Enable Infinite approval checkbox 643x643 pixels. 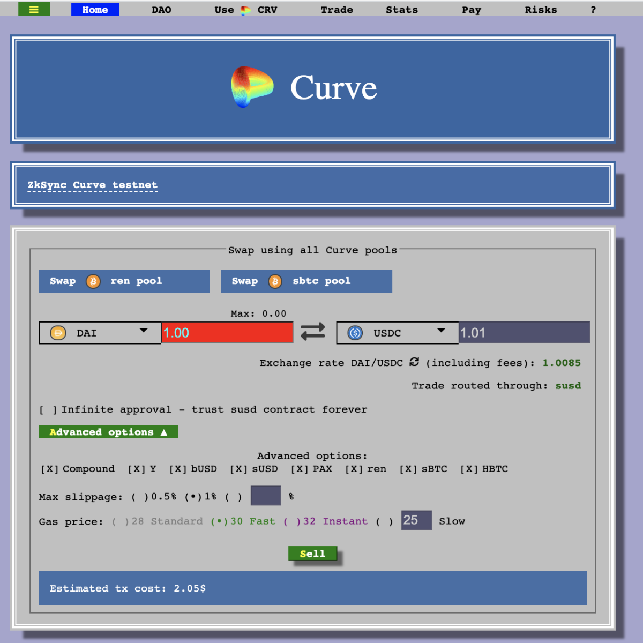pyautogui.click(x=48, y=410)
